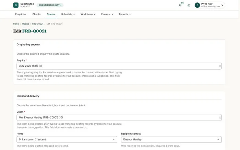Screen dimensions: 240x150
Task: Go to the Enquiries tab
Action: click(x=21, y=14)
